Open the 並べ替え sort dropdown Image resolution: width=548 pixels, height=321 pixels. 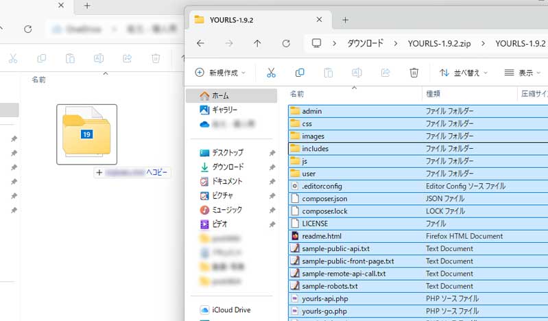pos(464,73)
